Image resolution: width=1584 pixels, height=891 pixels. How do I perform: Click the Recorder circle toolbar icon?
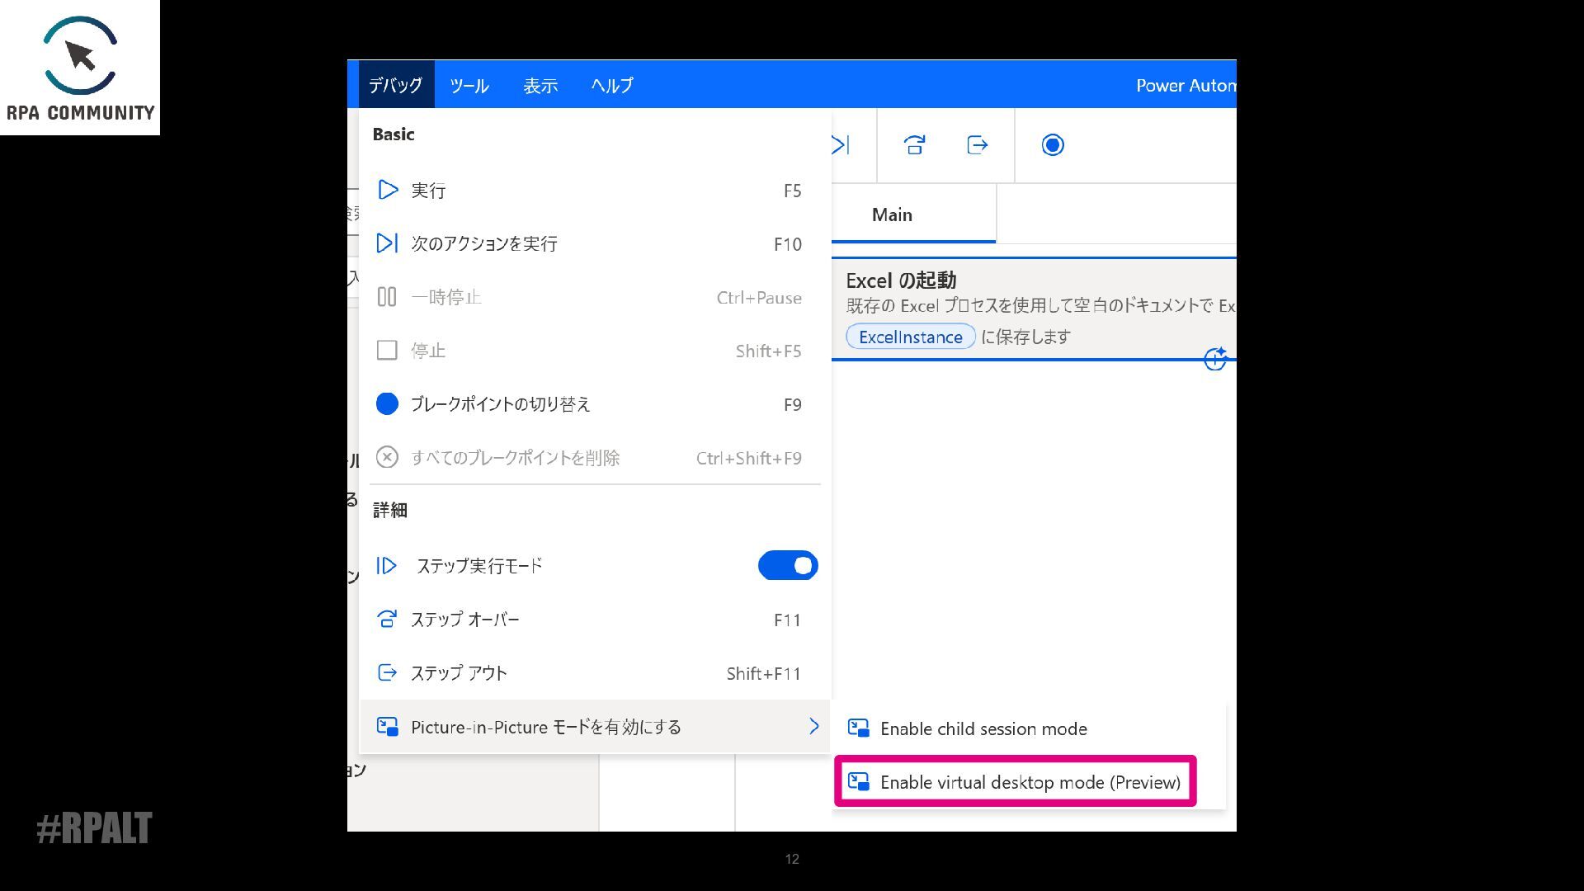pyautogui.click(x=1053, y=145)
